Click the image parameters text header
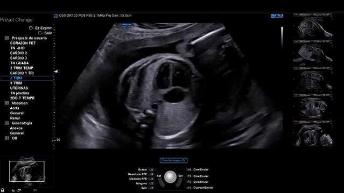This screenshot has height=193, width=344. [x=95, y=16]
